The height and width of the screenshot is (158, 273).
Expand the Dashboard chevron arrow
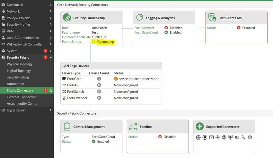[51, 5]
